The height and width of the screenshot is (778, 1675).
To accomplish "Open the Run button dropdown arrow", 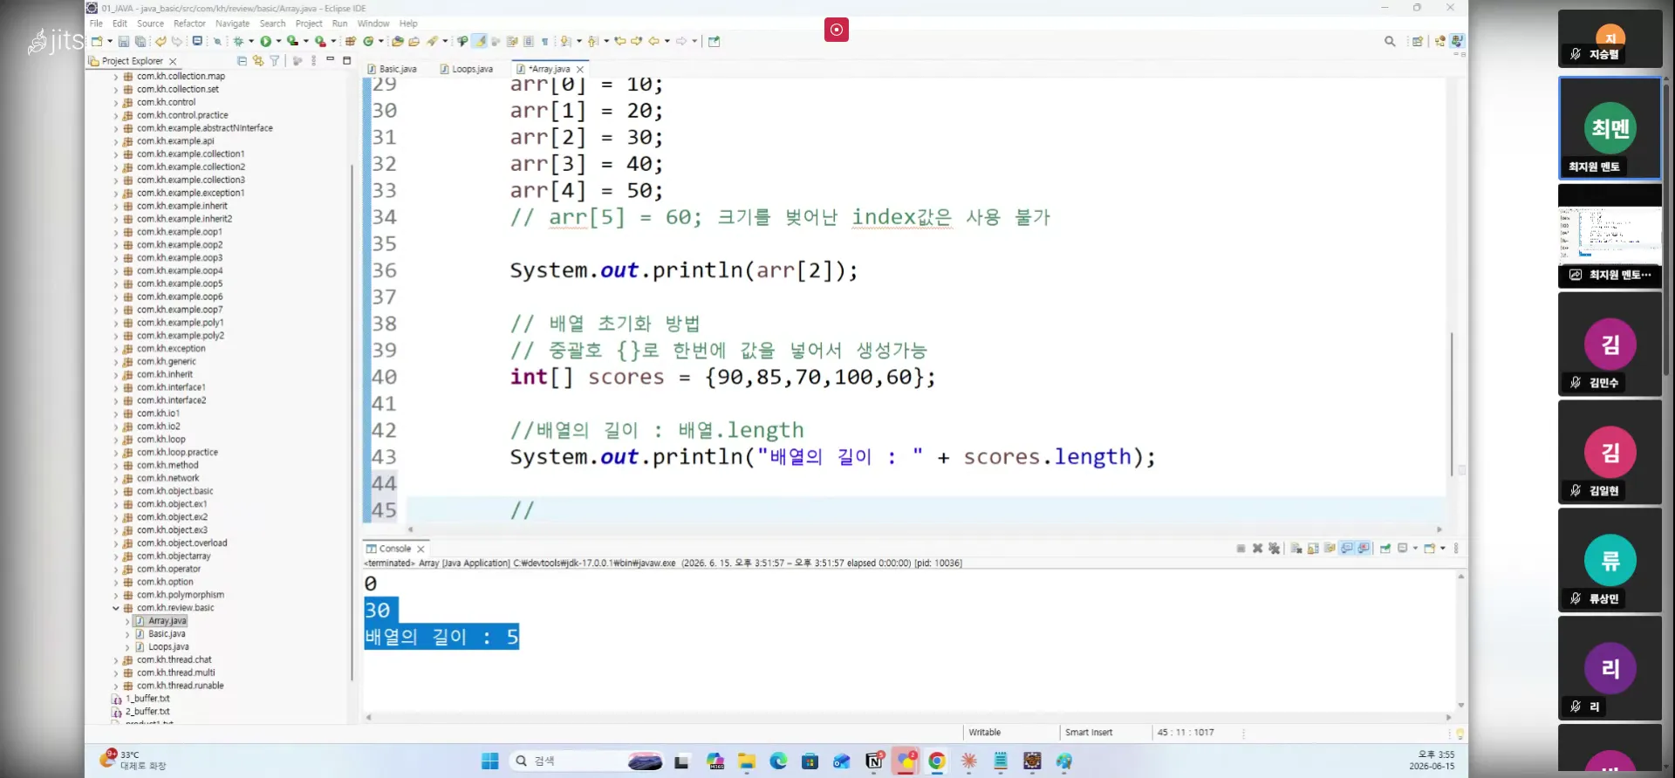I will click(x=278, y=41).
